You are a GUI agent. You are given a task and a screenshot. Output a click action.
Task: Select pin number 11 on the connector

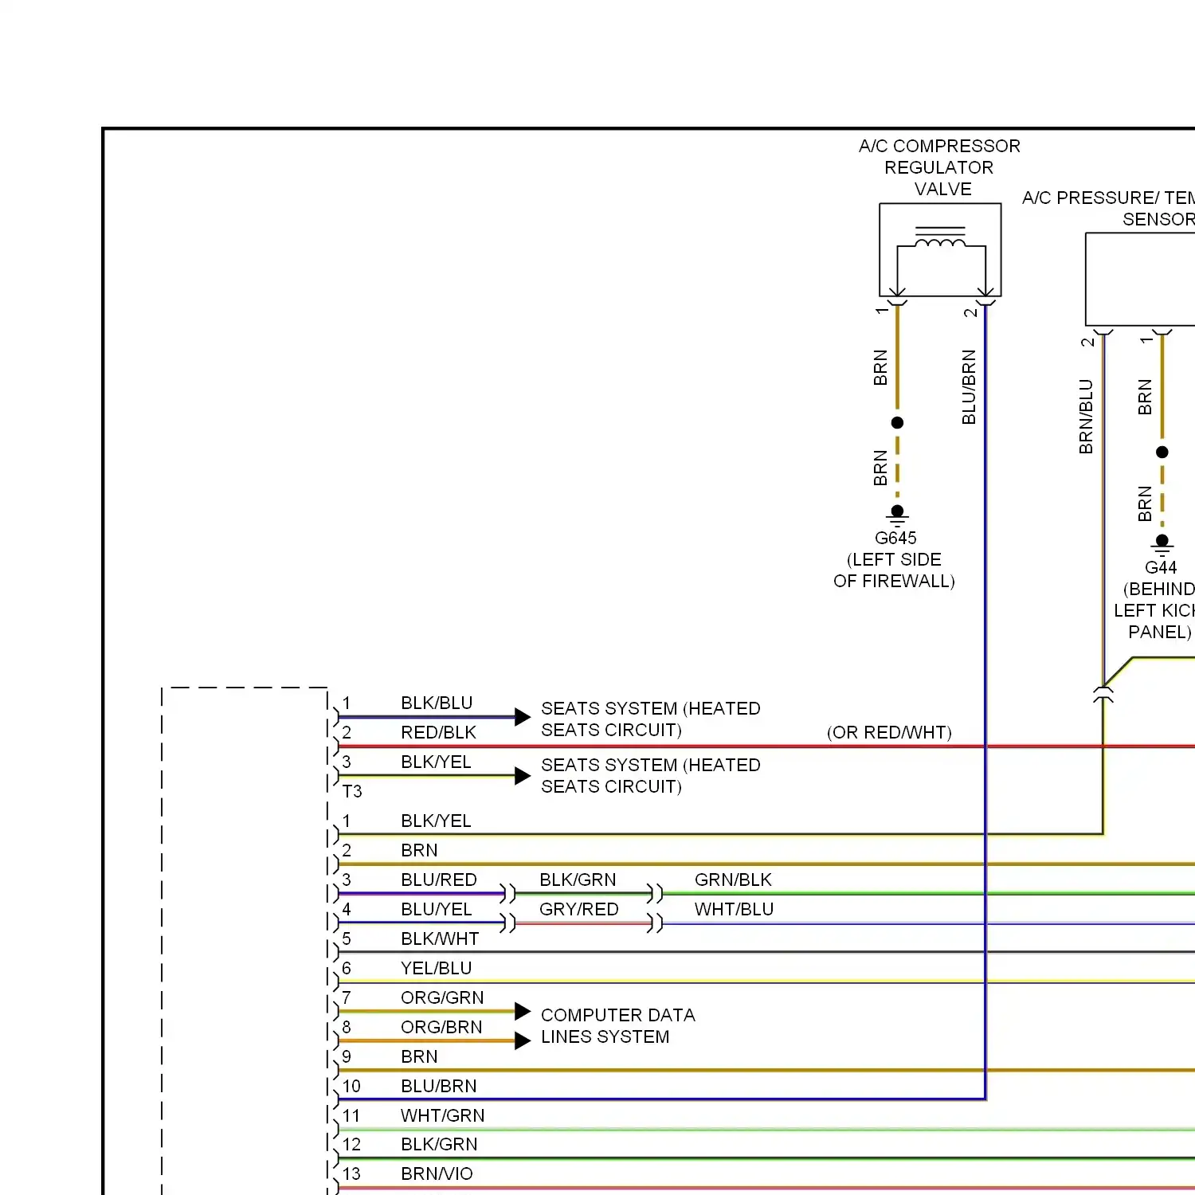click(351, 1115)
